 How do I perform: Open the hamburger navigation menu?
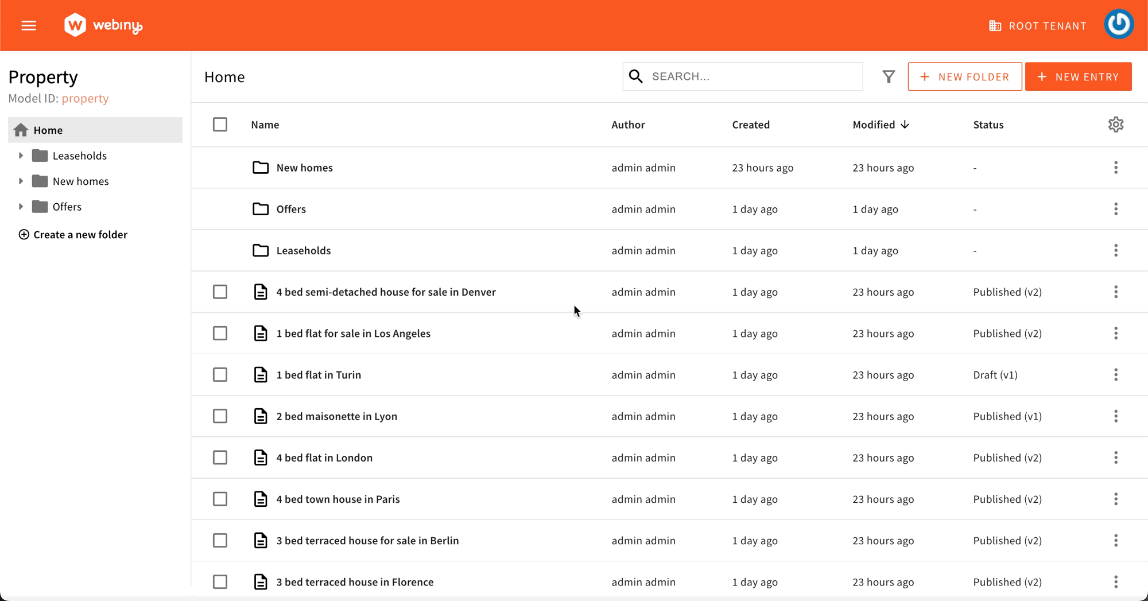tap(29, 26)
